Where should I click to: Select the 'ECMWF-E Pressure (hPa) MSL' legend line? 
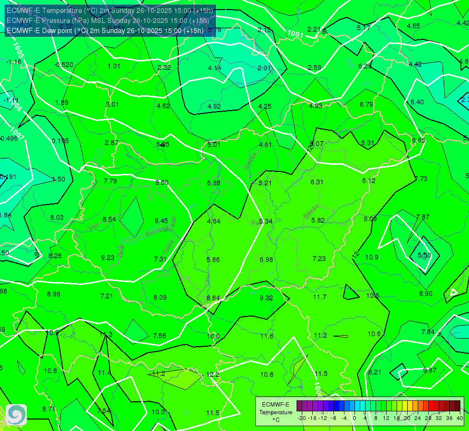coord(108,21)
